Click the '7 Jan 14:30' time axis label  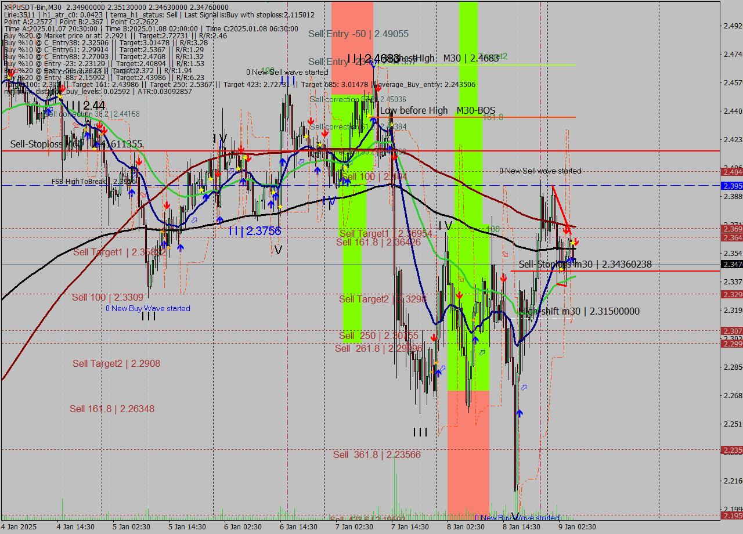tap(410, 526)
